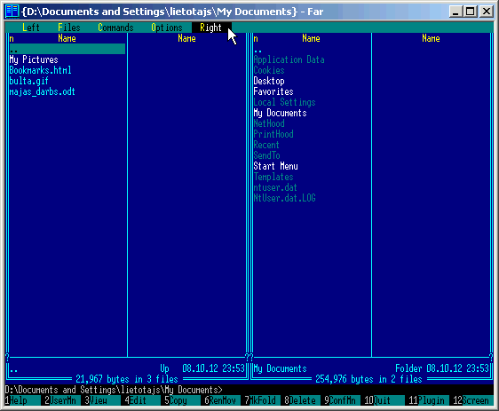This screenshot has width=499, height=411.
Task: Select bulta.gif file
Action: [x=29, y=81]
